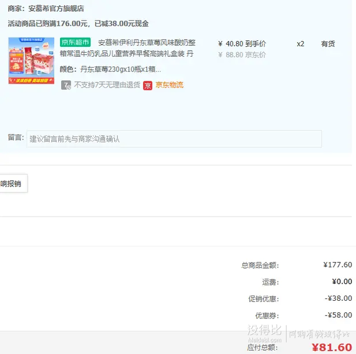This screenshot has height=354, width=356.
Task: Click the ¥88.80 京东价 original price
Action: tap(242, 55)
